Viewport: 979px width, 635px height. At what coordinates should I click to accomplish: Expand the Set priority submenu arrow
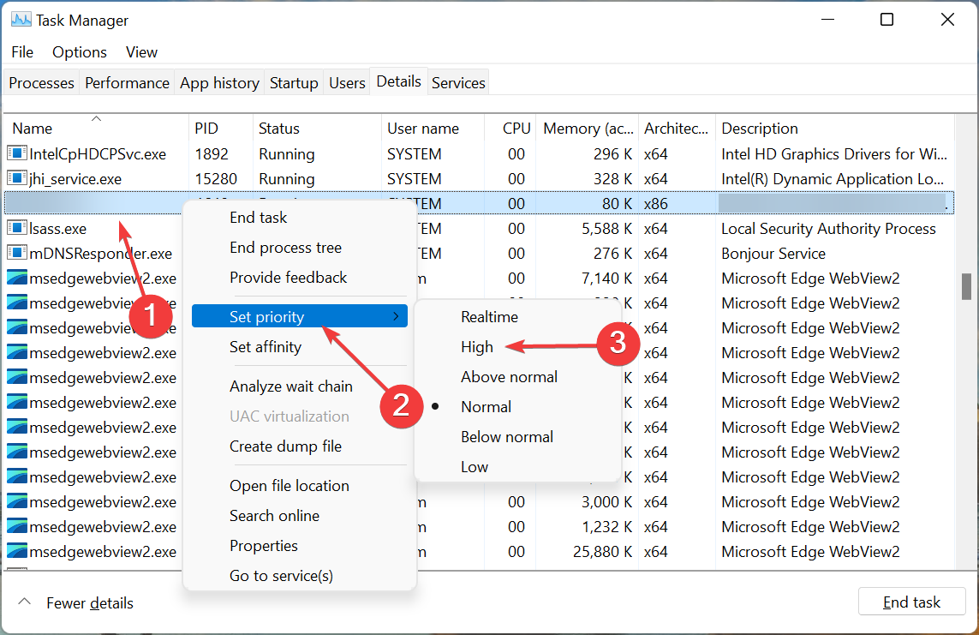coord(396,316)
